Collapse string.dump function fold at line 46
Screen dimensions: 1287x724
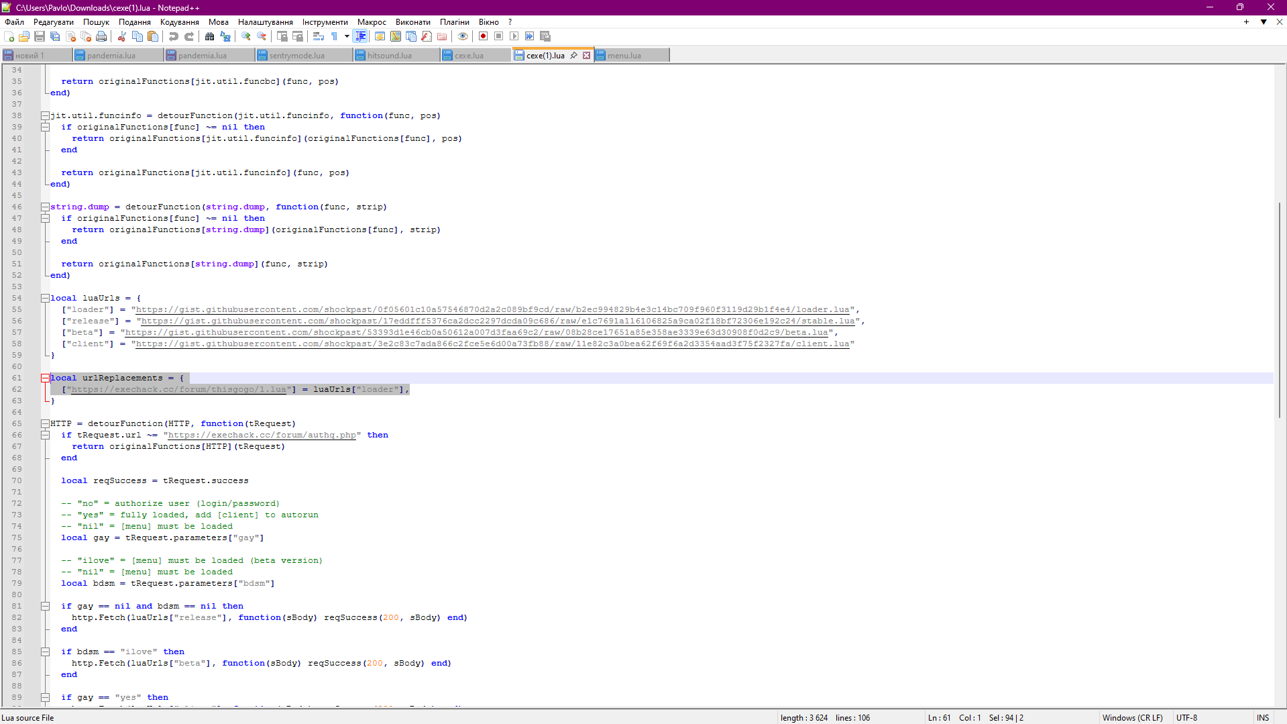click(45, 207)
